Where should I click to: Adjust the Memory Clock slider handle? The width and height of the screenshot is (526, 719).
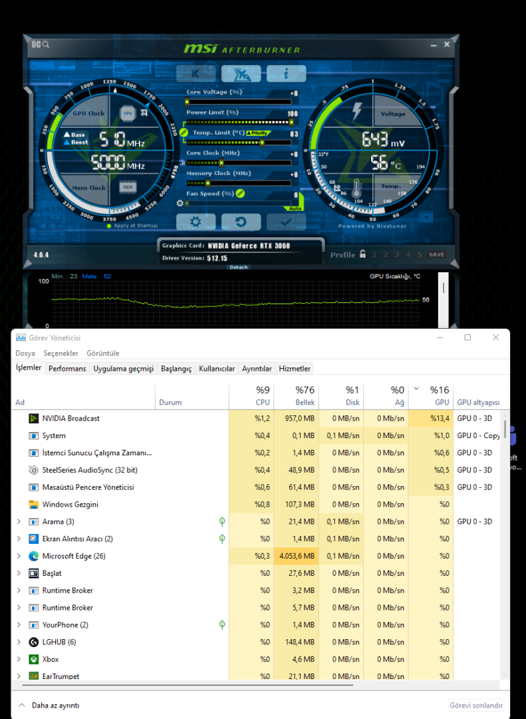click(207, 183)
